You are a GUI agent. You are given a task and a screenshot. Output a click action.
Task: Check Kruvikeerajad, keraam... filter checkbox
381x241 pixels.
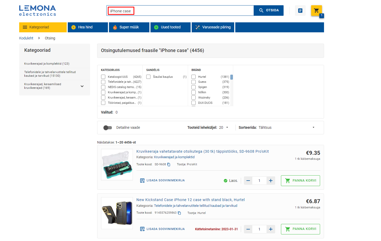103,98
